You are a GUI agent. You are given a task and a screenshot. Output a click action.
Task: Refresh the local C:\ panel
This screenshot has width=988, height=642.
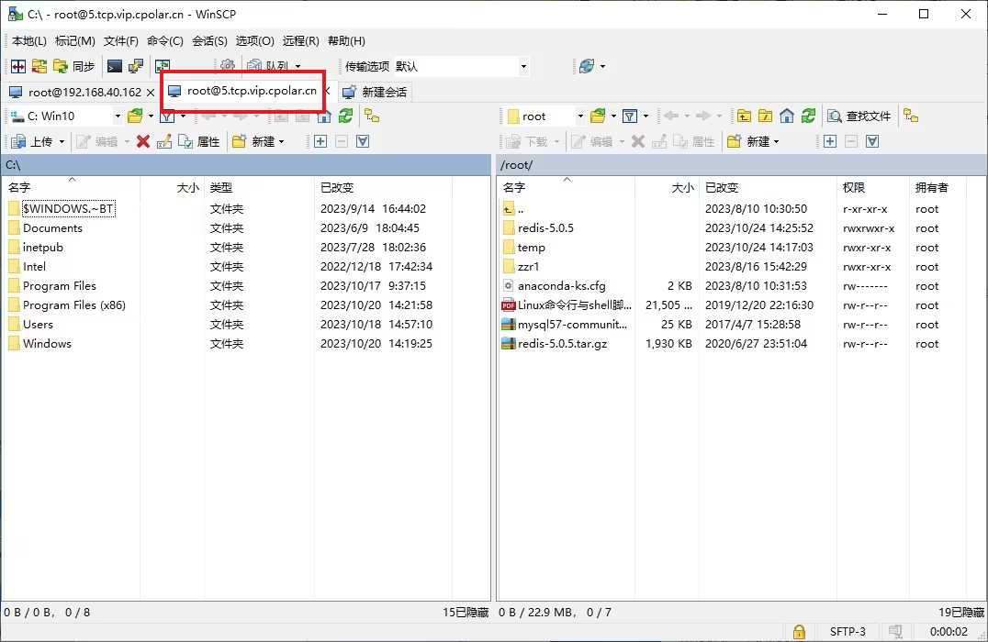coord(345,116)
